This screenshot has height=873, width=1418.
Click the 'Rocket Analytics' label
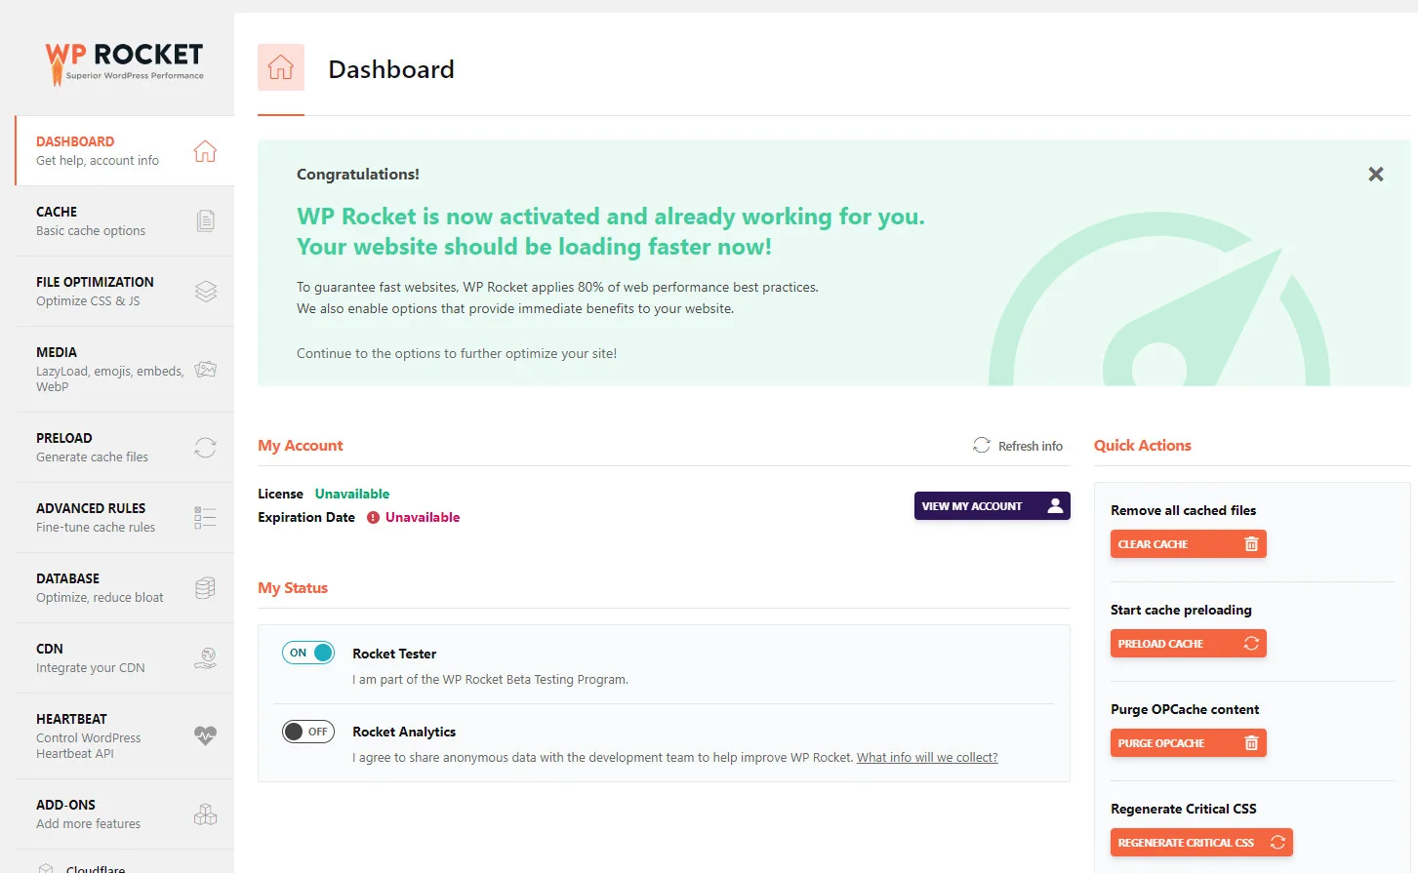click(404, 732)
